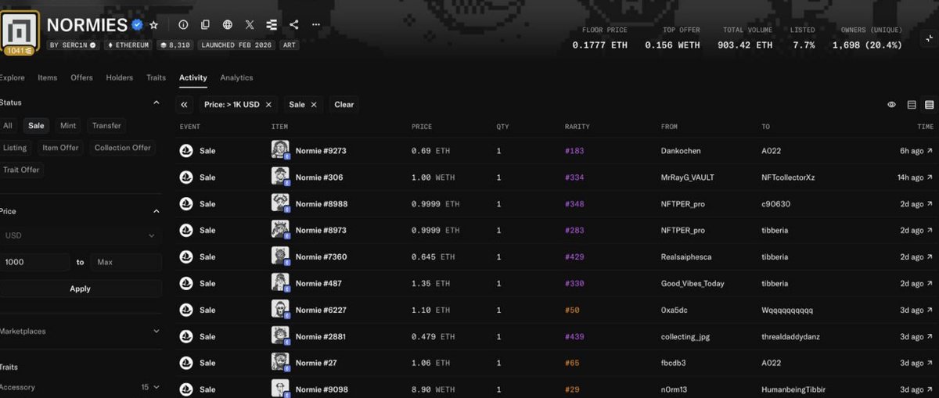The image size is (939, 398).
Task: Collapse the Price filter section
Action: (156, 211)
